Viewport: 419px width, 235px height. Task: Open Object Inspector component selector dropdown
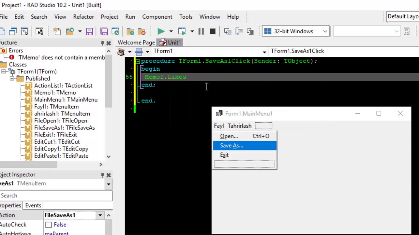click(x=108, y=184)
